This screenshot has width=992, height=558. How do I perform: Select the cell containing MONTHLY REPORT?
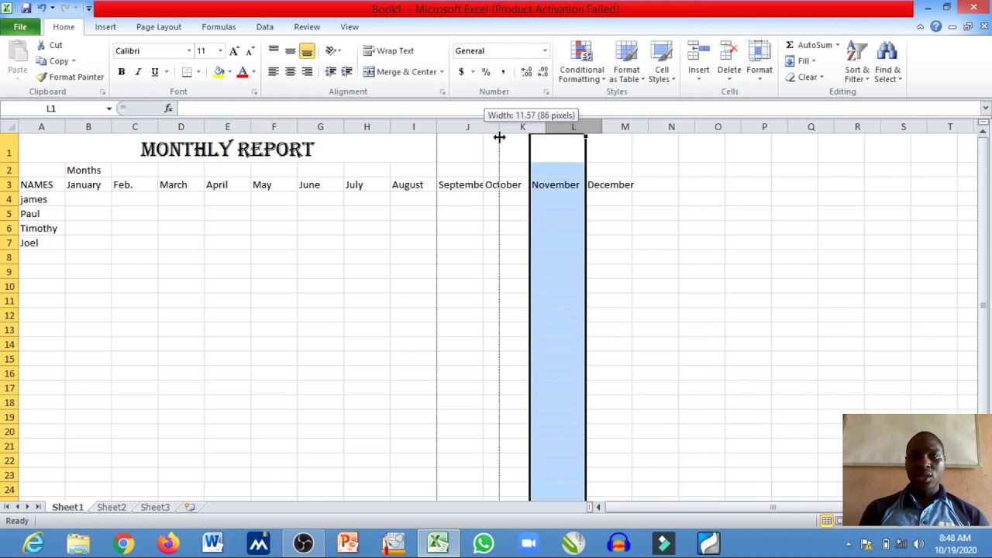[227, 149]
